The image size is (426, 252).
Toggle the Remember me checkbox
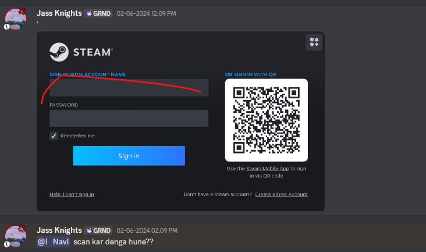point(54,136)
